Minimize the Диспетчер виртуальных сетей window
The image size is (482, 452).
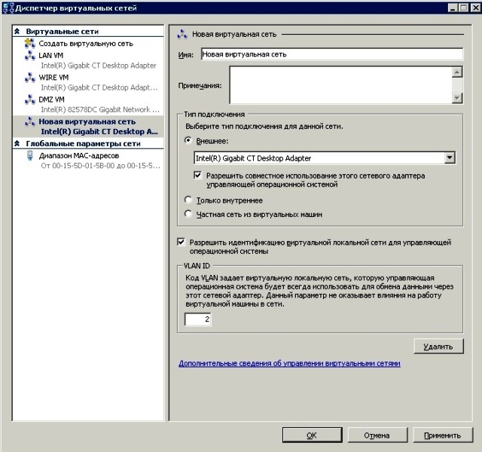(453, 8)
